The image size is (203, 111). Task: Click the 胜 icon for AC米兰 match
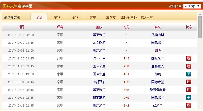(189, 106)
